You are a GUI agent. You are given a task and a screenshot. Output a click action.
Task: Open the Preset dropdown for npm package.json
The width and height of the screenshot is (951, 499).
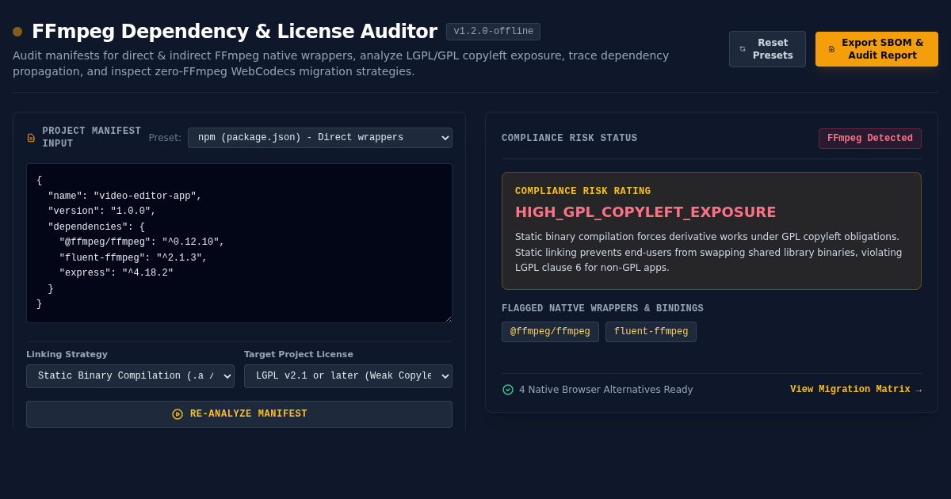point(320,138)
